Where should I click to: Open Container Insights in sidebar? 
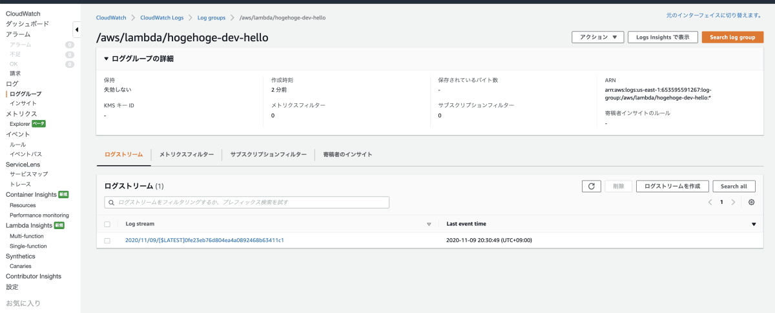click(x=30, y=194)
